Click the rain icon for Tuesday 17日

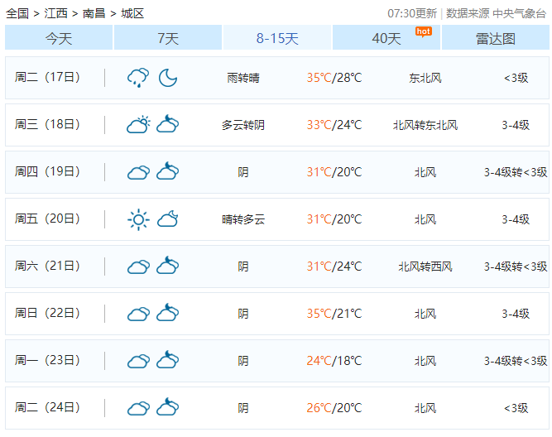click(x=138, y=78)
